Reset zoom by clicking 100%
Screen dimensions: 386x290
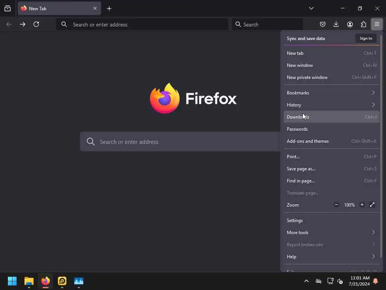point(349,205)
